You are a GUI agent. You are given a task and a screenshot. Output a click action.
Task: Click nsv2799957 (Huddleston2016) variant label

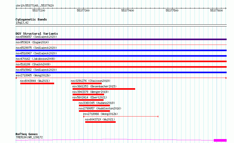100,108
